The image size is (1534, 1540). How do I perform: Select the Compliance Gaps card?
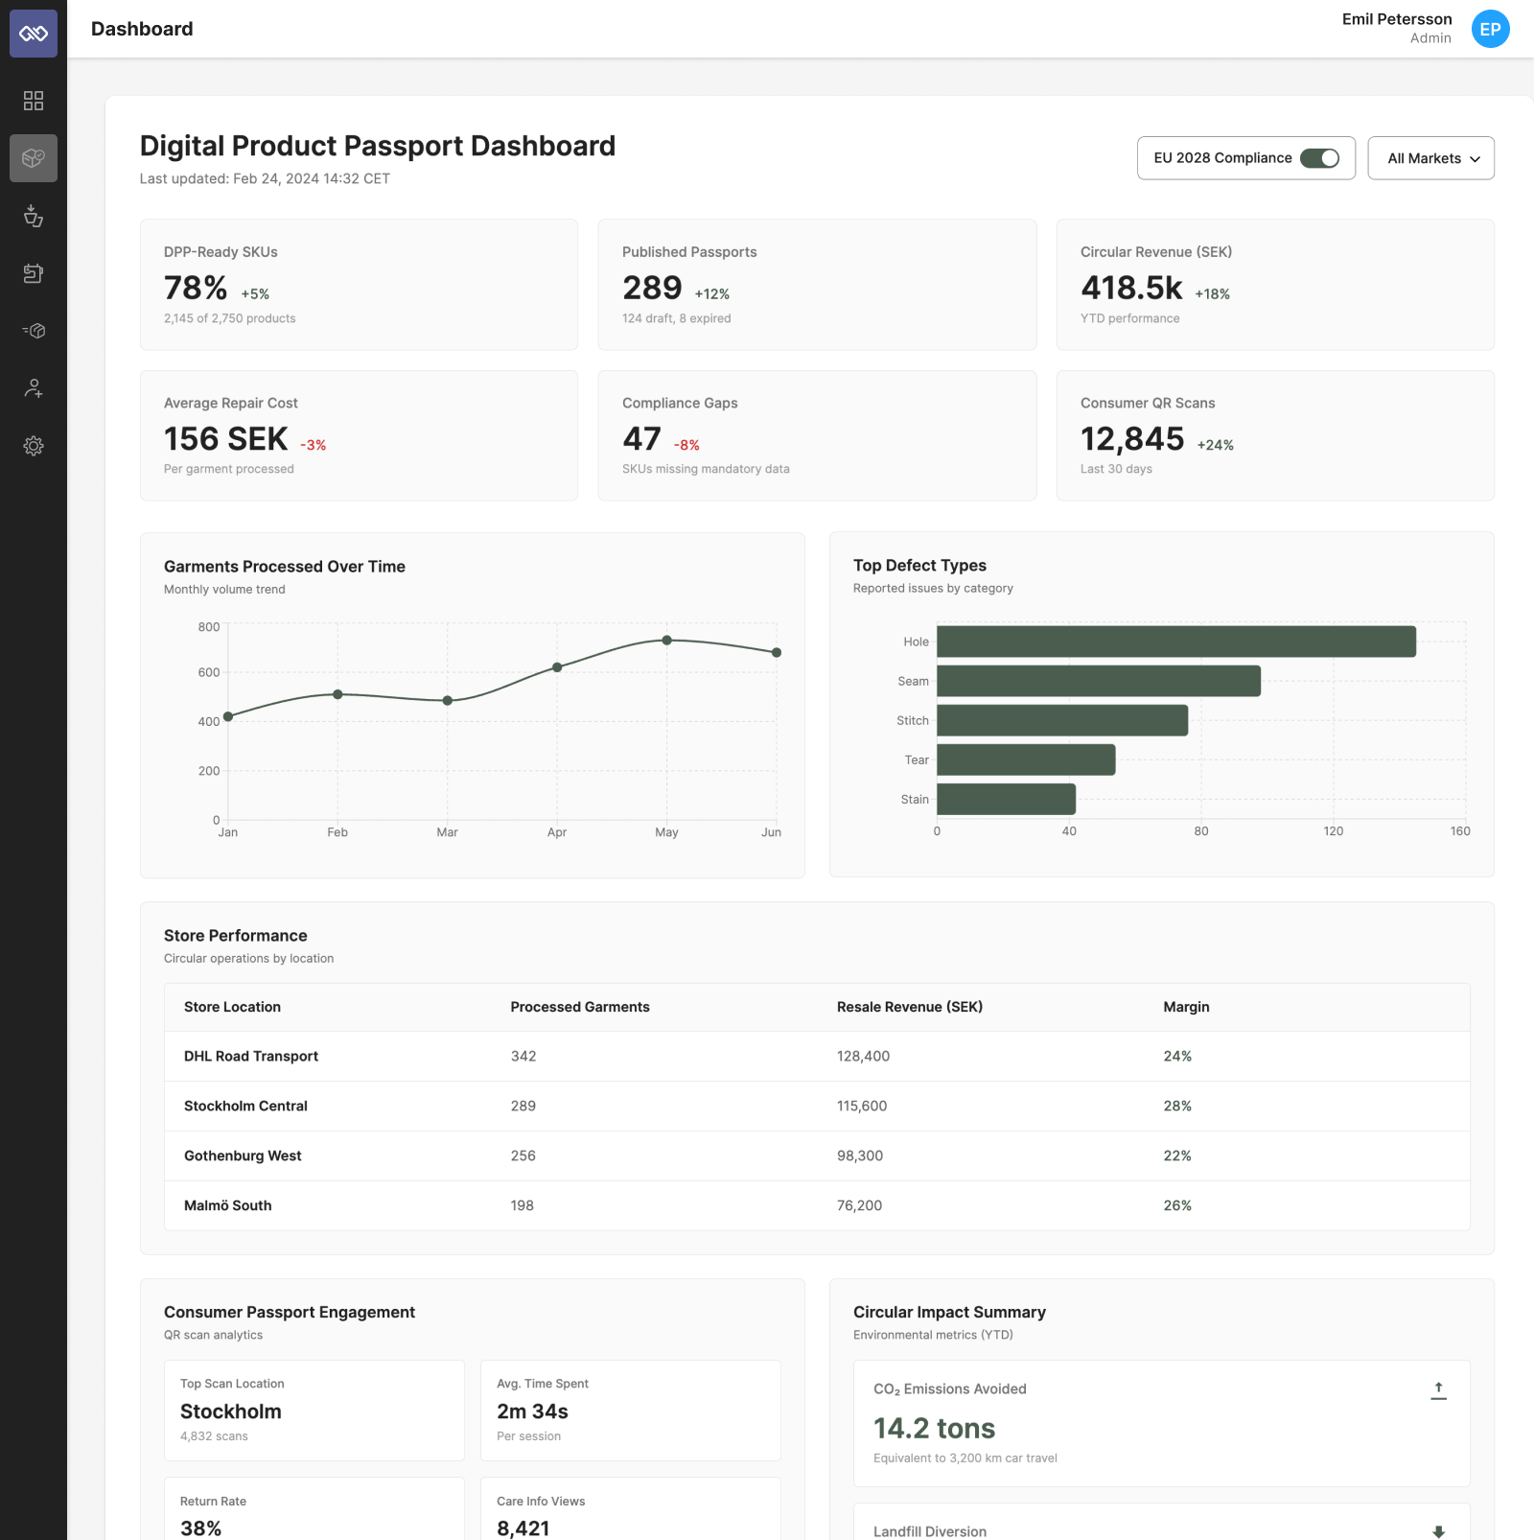coord(817,435)
